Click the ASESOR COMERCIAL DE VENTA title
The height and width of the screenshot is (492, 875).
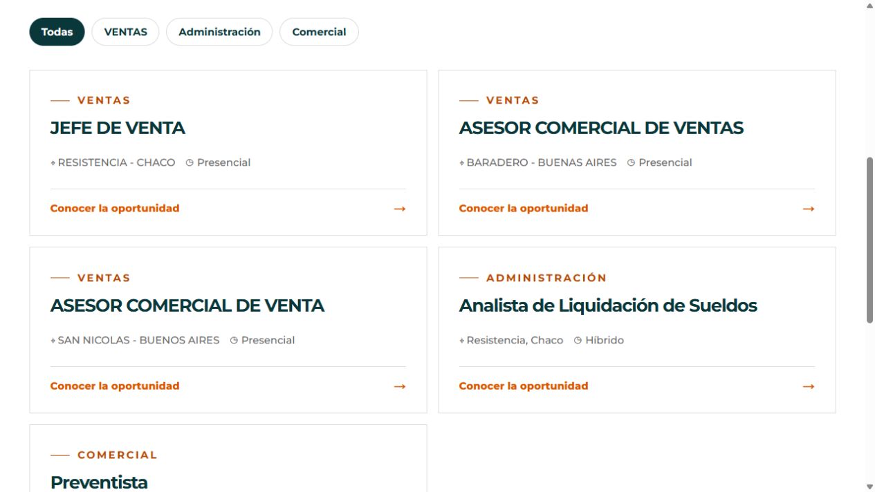187,305
